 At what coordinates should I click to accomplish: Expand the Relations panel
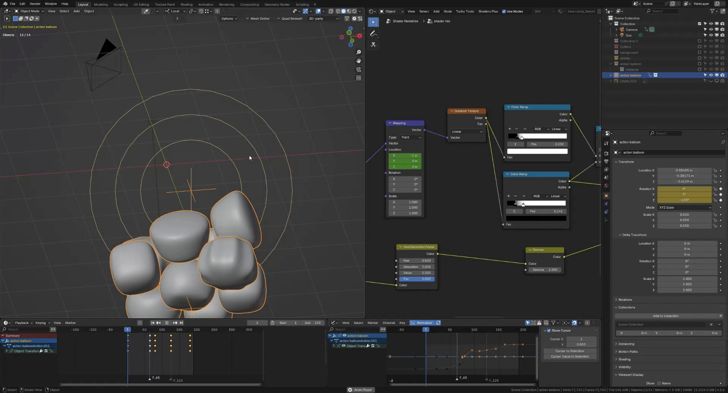click(x=625, y=300)
